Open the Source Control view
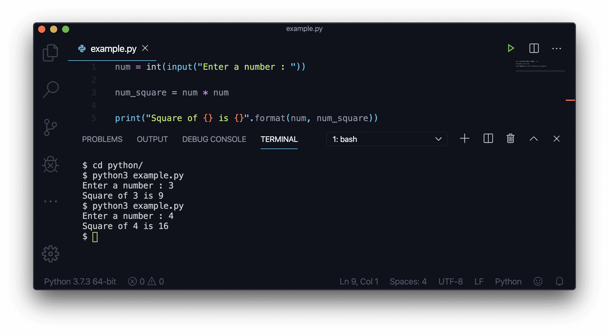Screen dimensions: 609x334 [x=50, y=127]
